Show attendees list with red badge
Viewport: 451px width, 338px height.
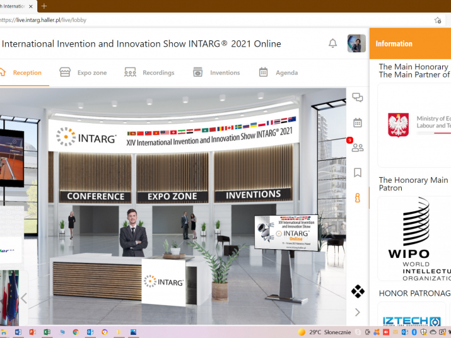pos(357,148)
